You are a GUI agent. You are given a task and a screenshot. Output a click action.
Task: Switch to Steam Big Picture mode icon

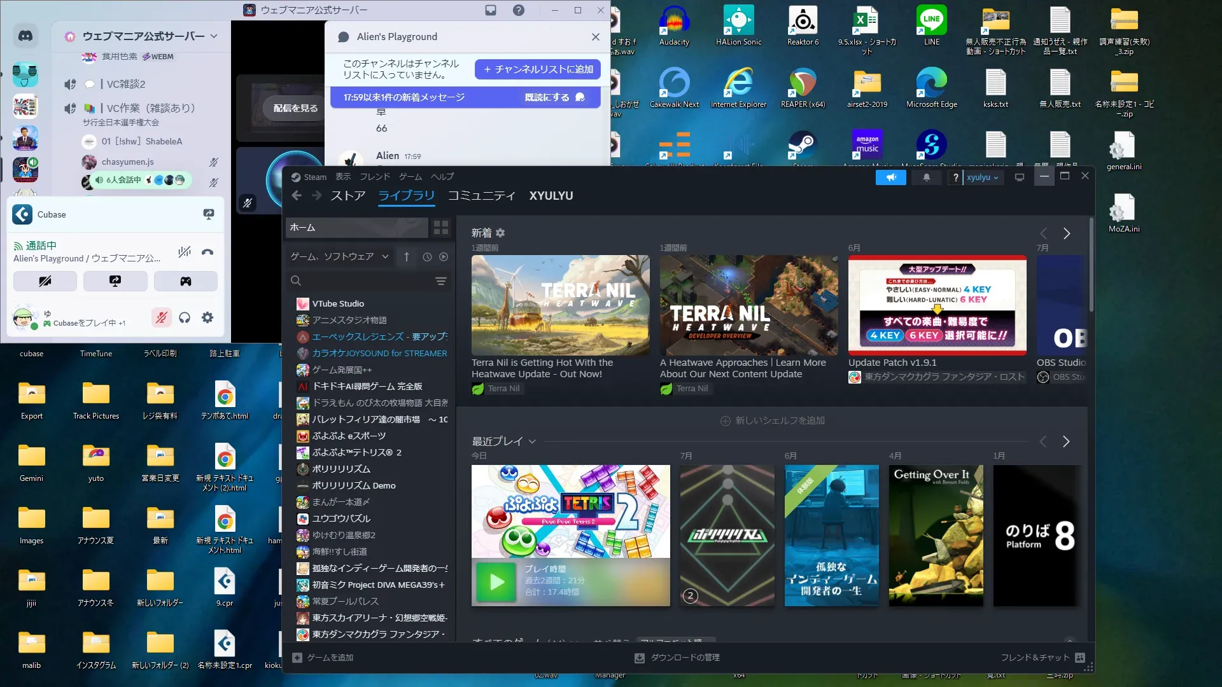pyautogui.click(x=1020, y=177)
